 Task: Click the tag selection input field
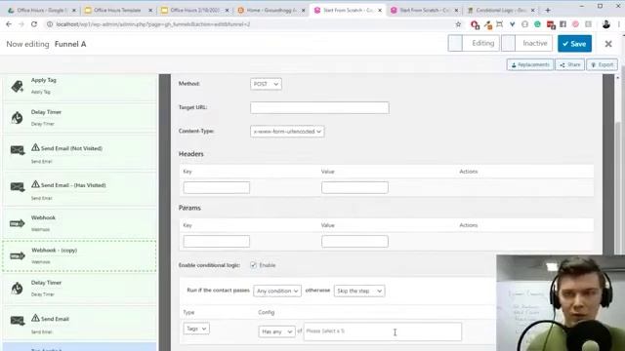(383, 331)
